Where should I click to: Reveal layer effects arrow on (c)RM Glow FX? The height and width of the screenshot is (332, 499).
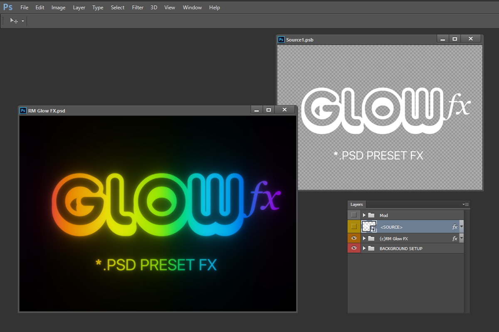coord(461,239)
